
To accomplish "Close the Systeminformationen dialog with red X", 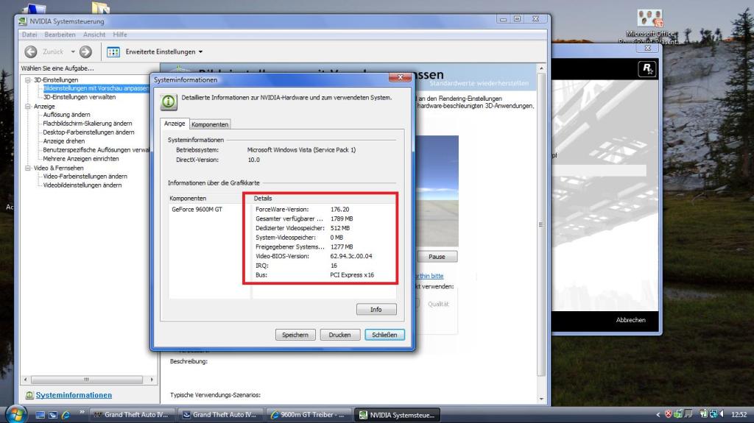I will click(400, 77).
